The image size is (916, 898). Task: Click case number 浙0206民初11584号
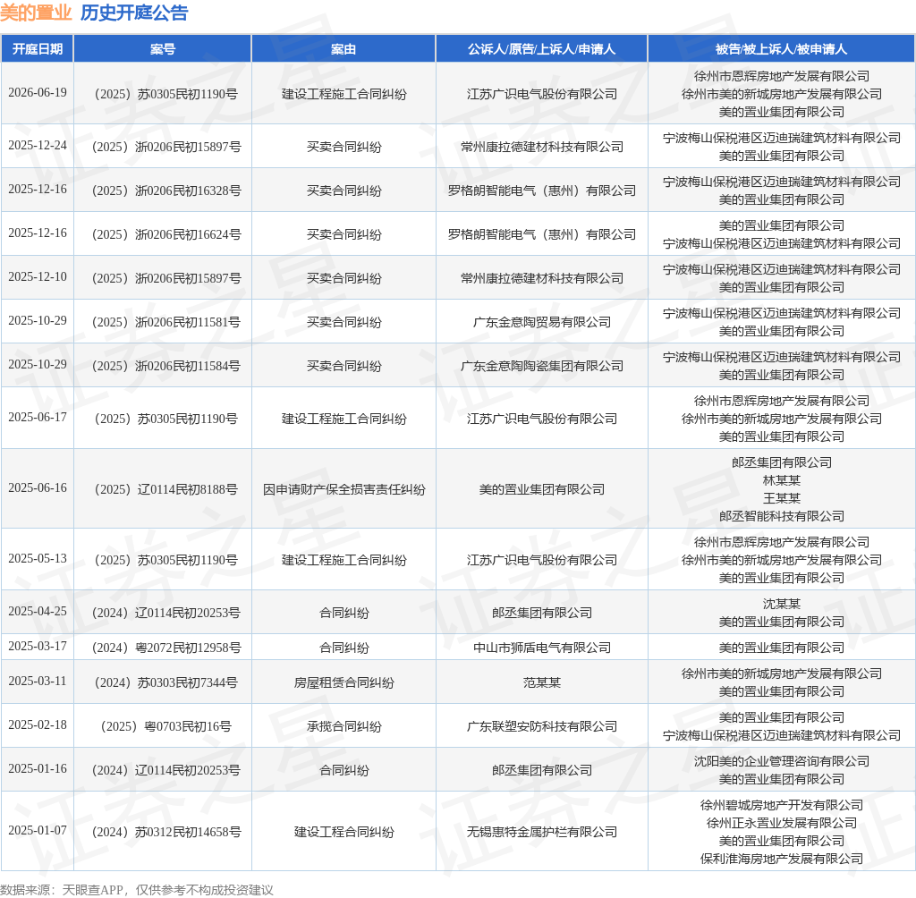[x=188, y=366]
